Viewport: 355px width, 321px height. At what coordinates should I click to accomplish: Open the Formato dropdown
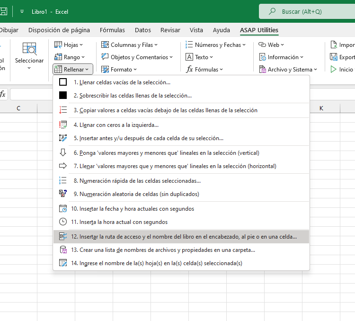pyautogui.click(x=119, y=69)
